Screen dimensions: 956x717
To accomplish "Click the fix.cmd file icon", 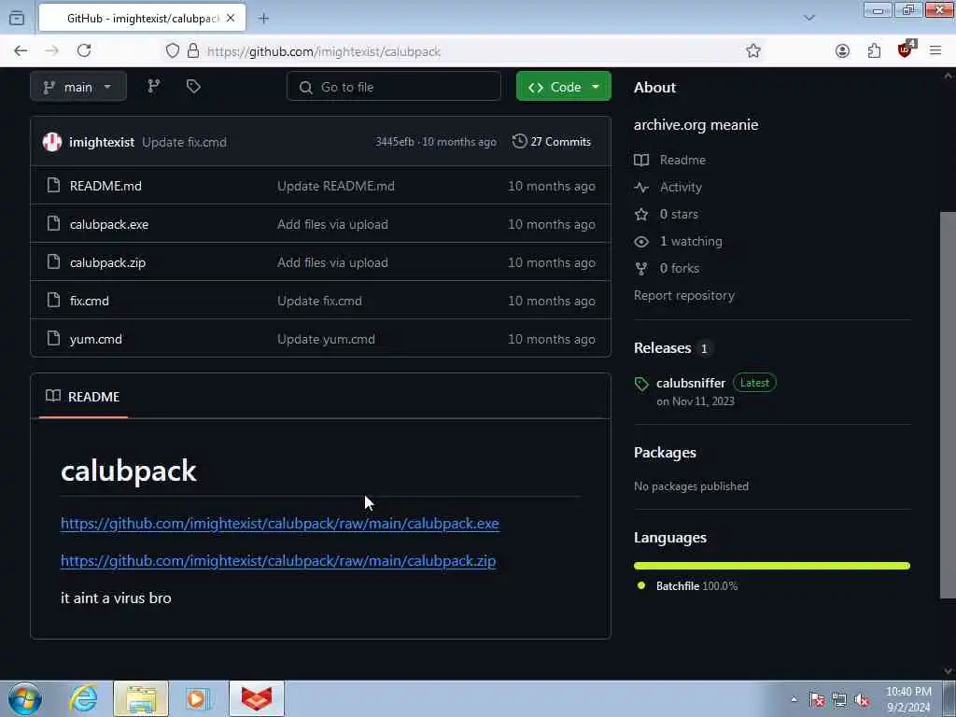I will 53,300.
